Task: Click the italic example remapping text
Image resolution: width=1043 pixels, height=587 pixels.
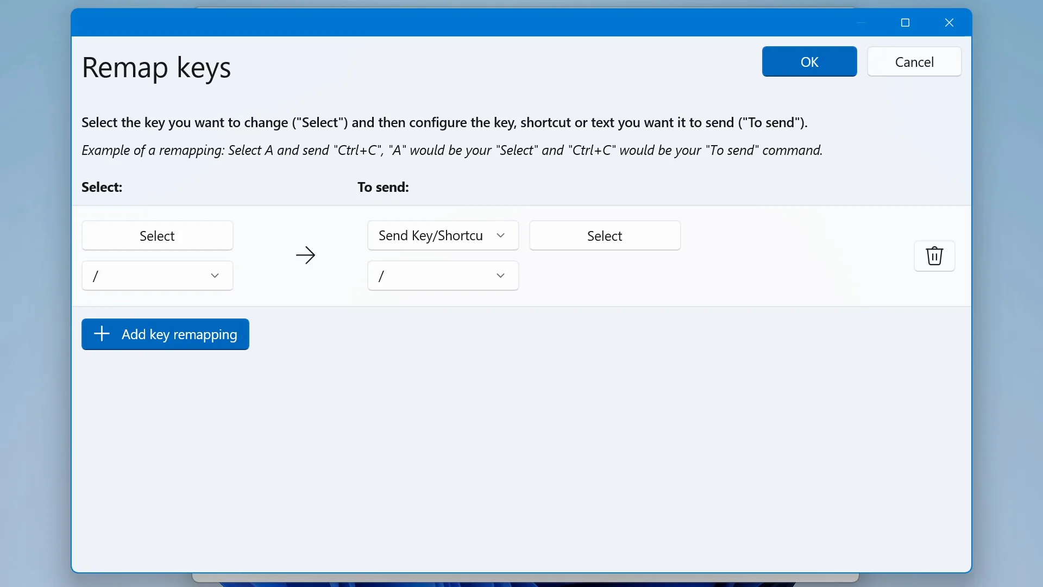Action: [452, 150]
